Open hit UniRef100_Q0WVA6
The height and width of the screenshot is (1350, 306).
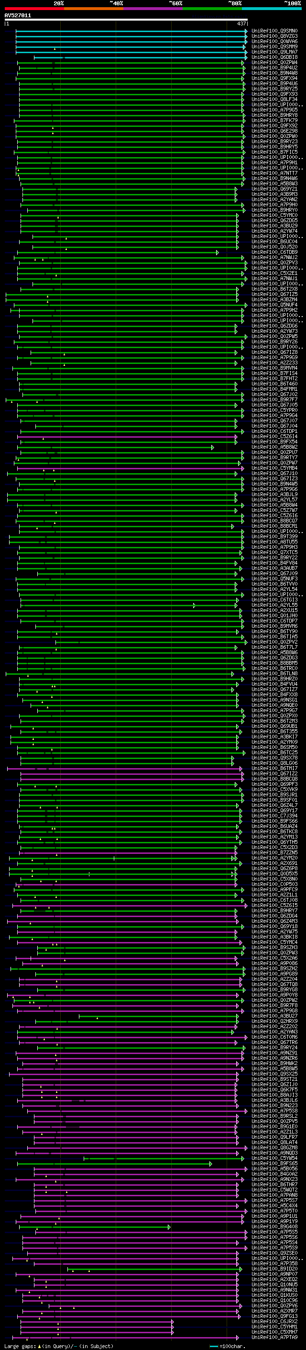pos(274,41)
